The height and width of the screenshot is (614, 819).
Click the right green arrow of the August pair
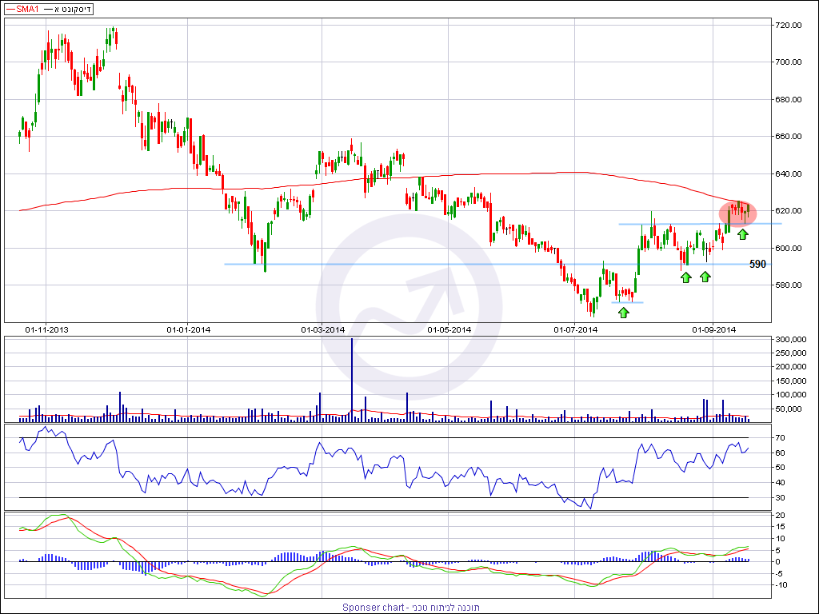point(705,277)
